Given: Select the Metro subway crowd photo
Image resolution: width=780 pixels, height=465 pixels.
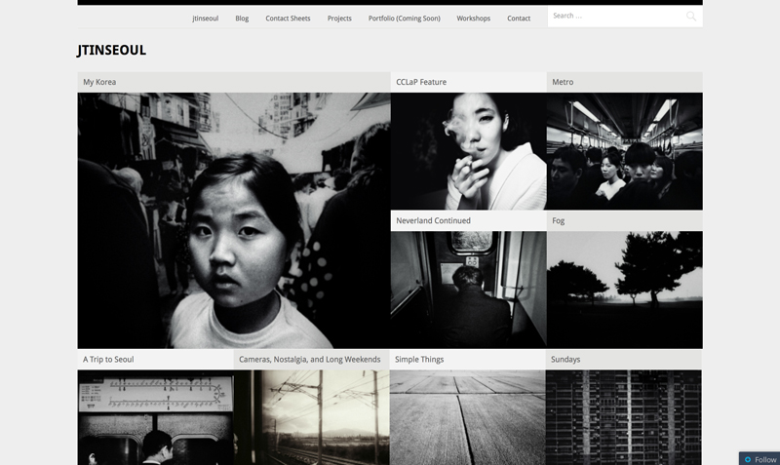Looking at the screenshot, I should point(625,151).
